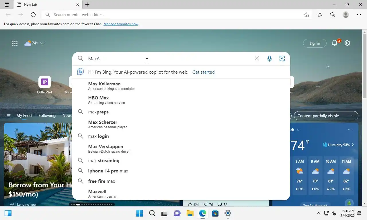Viewport: 367px width, 220px height.
Task: Open CollabNet quick link tile
Action: coord(44,85)
